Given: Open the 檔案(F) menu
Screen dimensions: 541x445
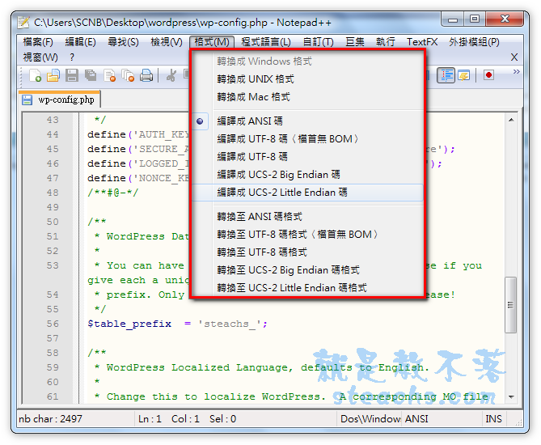Looking at the screenshot, I should pyautogui.click(x=38, y=42).
